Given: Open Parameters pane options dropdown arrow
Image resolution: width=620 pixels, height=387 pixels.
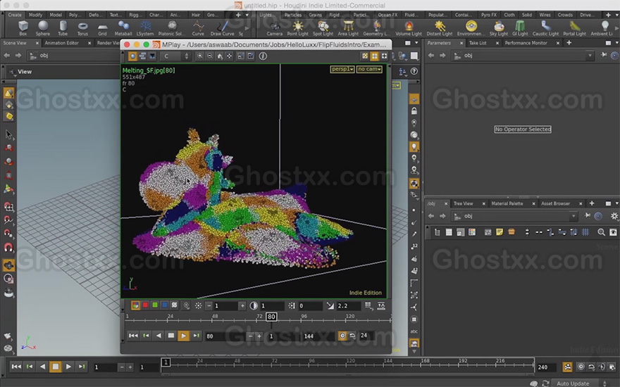Looking at the screenshot, I should 616,43.
